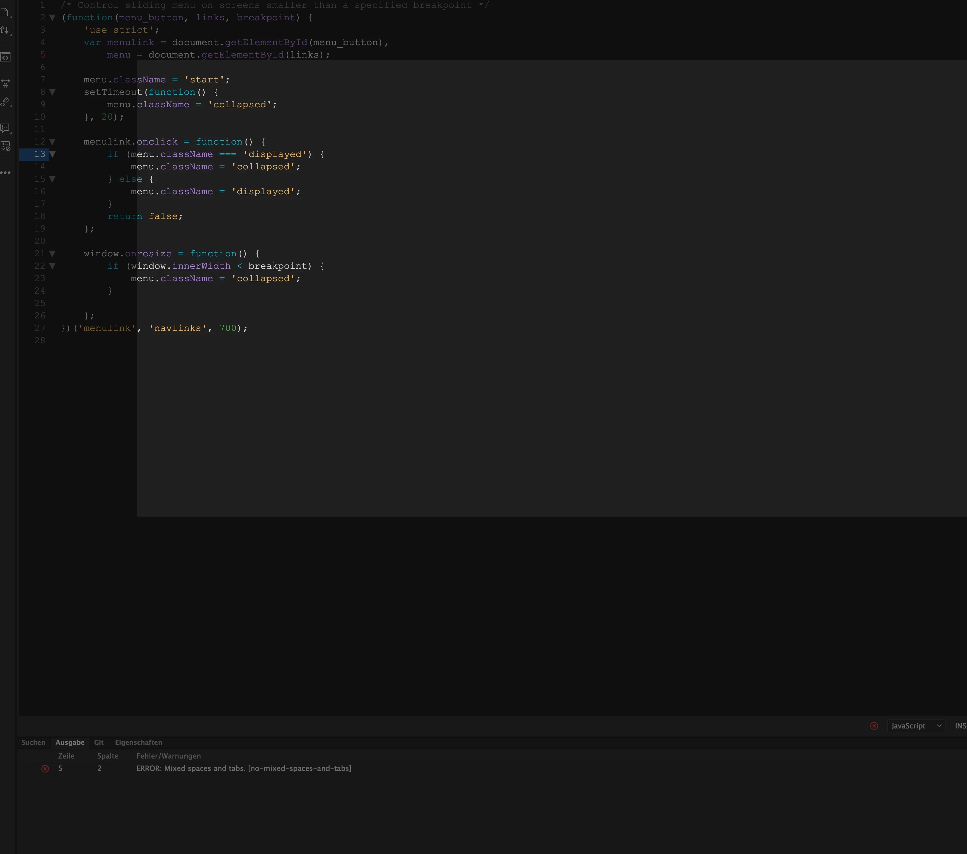Click the Apply Comment icon
The width and height of the screenshot is (967, 854).
5,128
